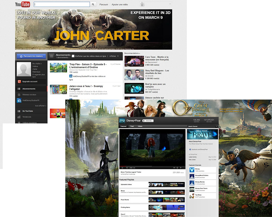Open the Afficher dropdown
Viewport: 272px width, 217px height.
click(x=114, y=56)
